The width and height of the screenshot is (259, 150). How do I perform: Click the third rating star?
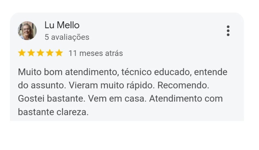pyautogui.click(x=40, y=53)
